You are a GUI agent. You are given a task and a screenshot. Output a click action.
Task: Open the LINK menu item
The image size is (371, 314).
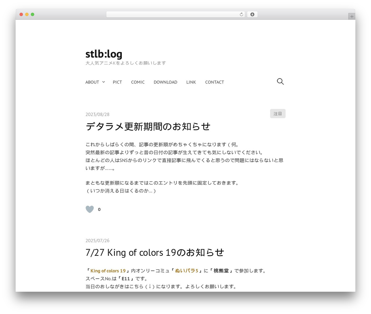pos(191,82)
